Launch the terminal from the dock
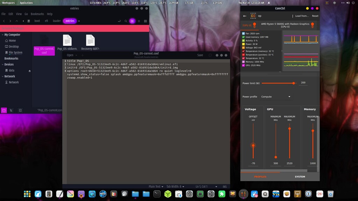The width and height of the screenshot is (358, 201). 157,194
